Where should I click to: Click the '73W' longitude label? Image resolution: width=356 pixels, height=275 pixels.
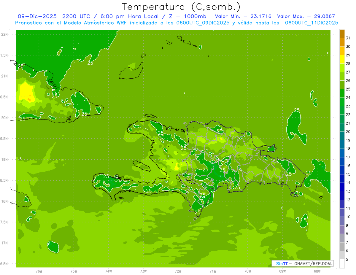(143, 271)
